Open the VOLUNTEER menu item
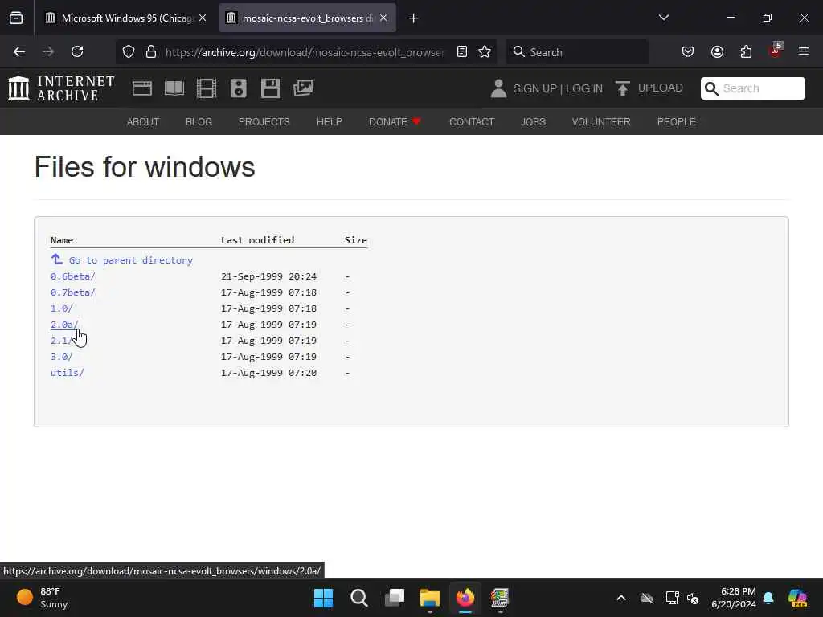823x617 pixels. pyautogui.click(x=601, y=122)
